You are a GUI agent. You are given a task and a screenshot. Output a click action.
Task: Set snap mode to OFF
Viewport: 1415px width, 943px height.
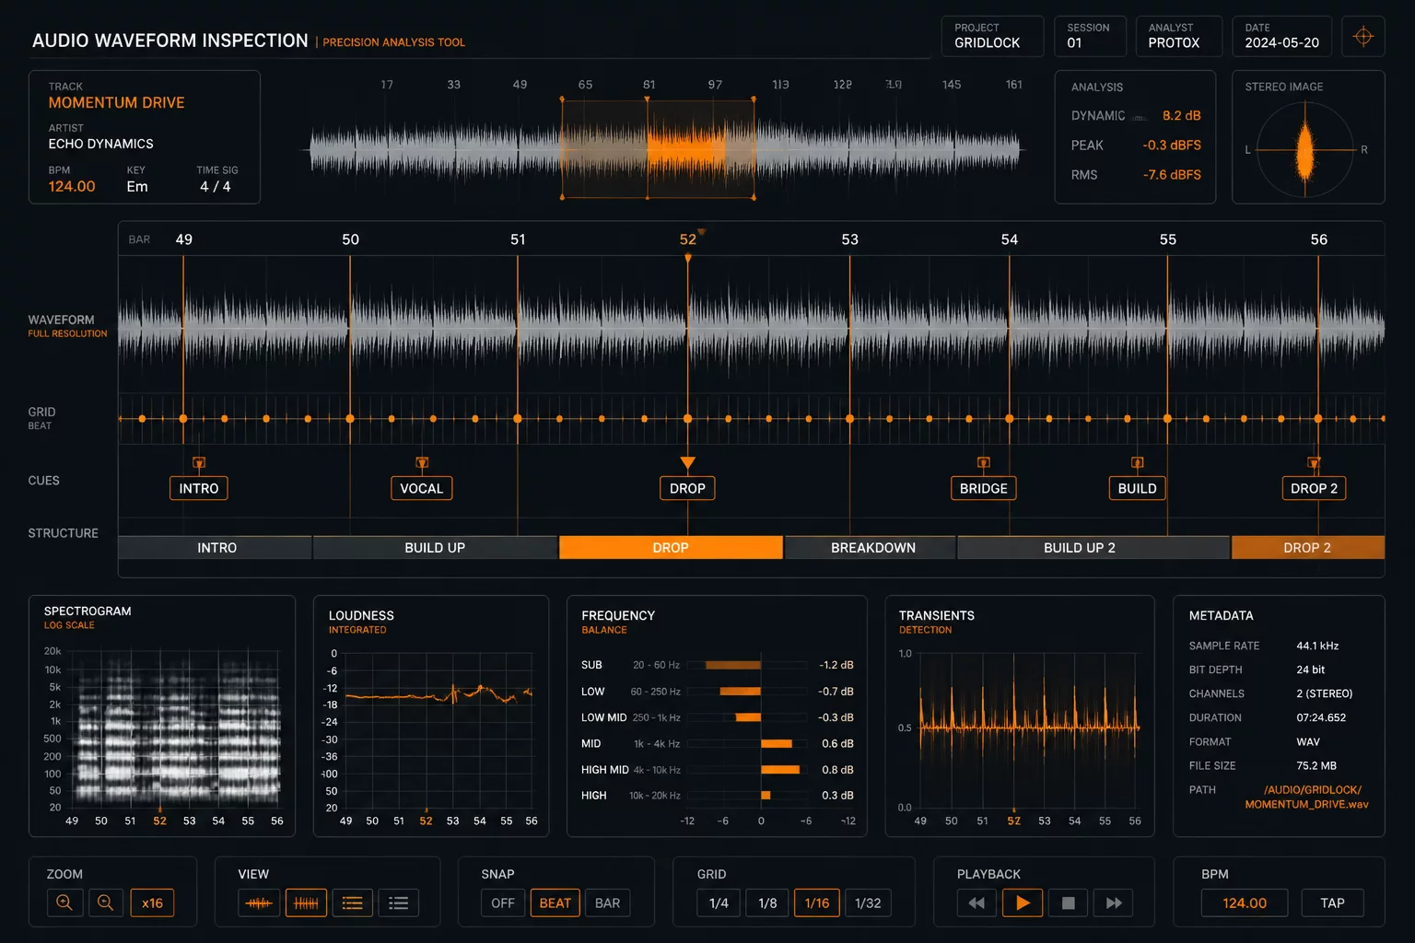click(503, 902)
